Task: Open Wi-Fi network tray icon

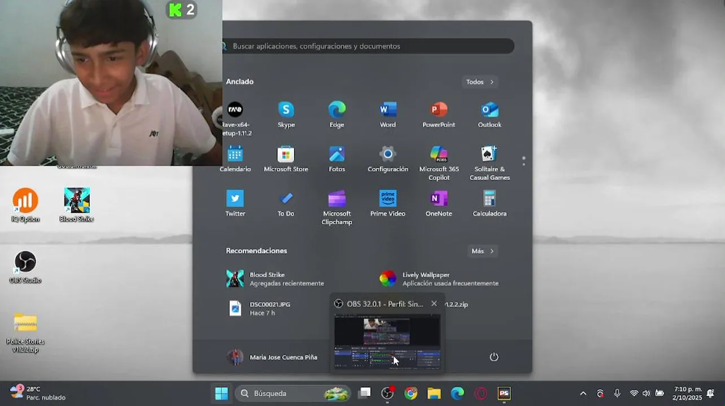Action: point(634,394)
